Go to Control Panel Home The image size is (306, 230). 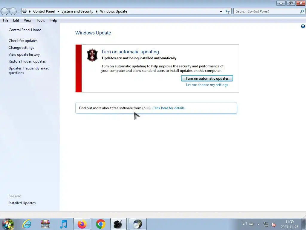coord(25,30)
